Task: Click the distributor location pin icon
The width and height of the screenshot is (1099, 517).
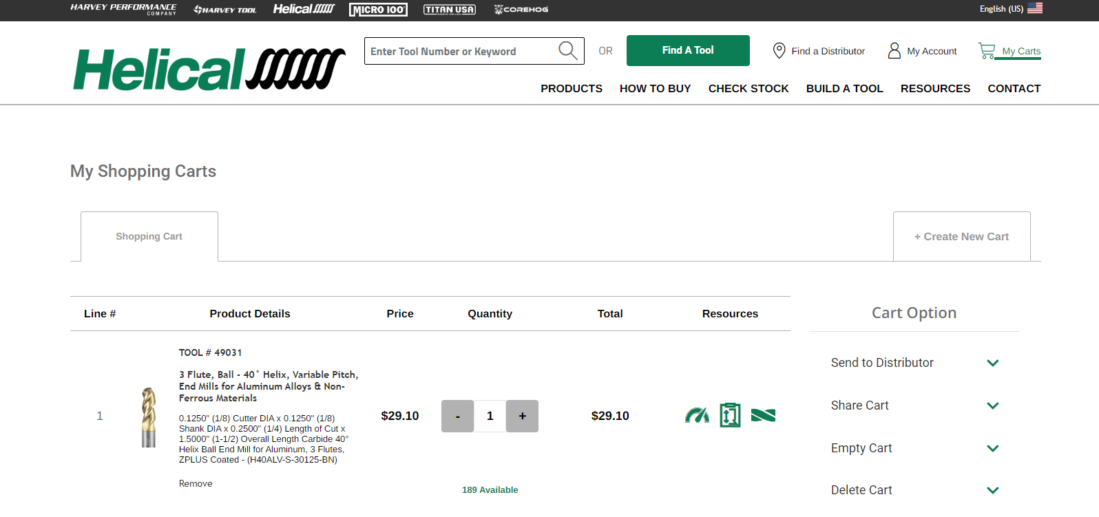Action: 779,51
